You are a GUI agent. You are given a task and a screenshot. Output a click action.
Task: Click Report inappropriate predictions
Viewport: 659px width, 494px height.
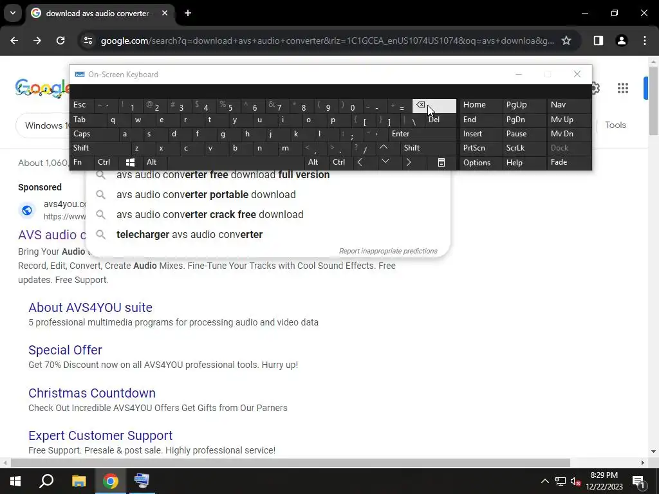click(388, 252)
